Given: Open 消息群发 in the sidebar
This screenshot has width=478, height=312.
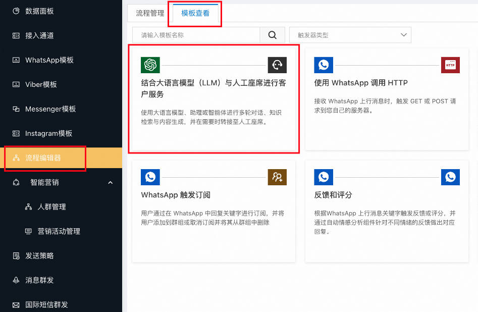Looking at the screenshot, I should pyautogui.click(x=40, y=280).
